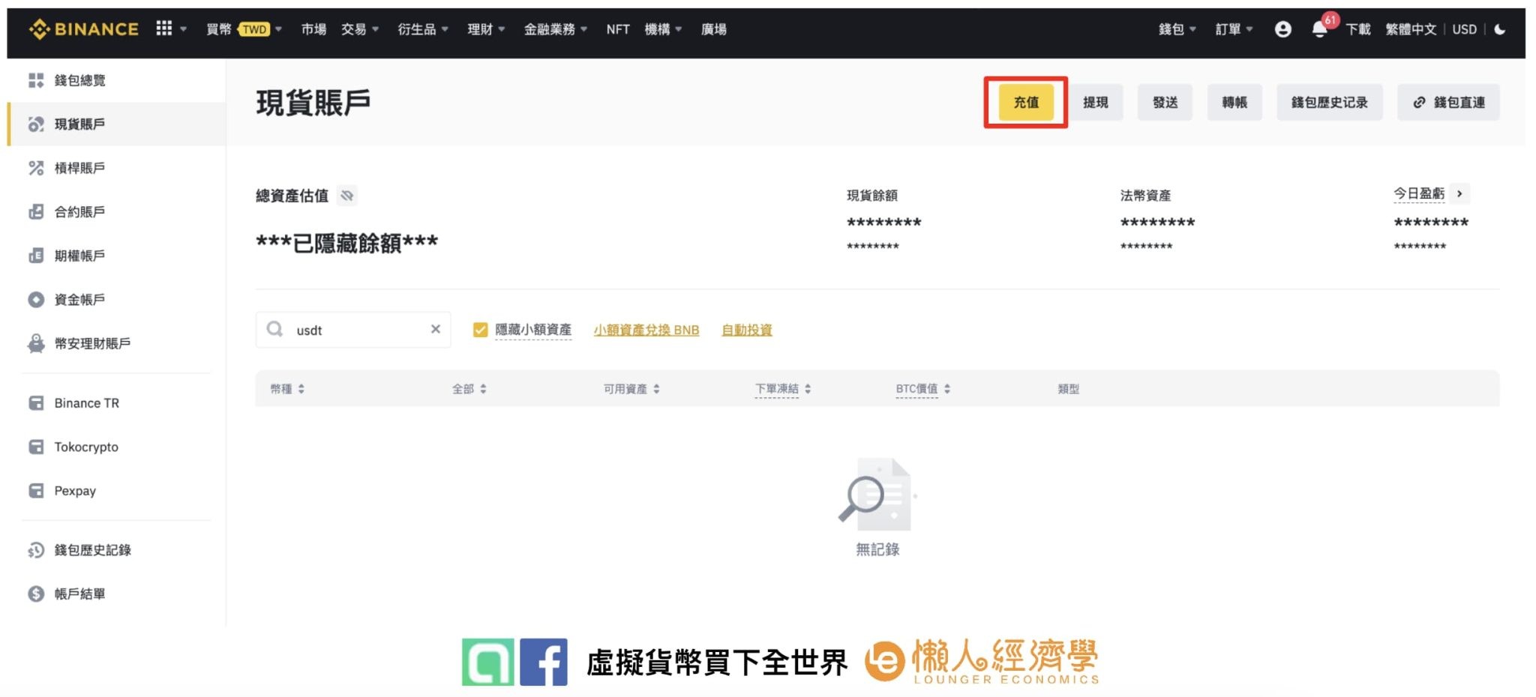Select 合約賬戶 in the sidebar
This screenshot has height=697, width=1536.
(79, 212)
